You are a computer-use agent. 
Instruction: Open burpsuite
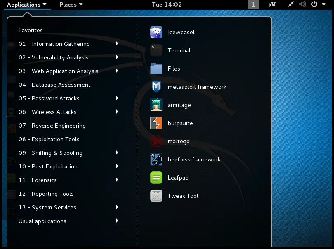pos(180,123)
